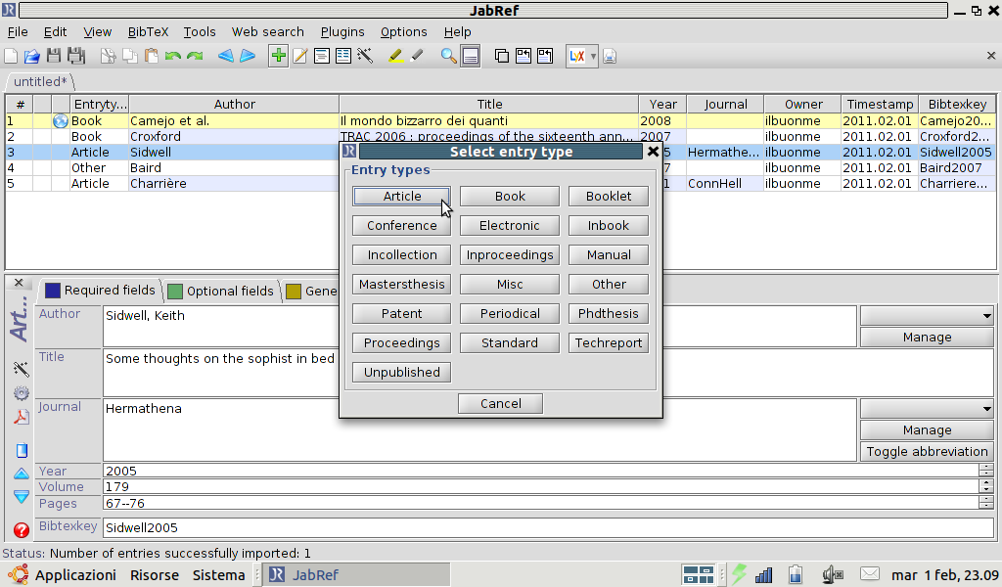Open the Tools menu
This screenshot has width=1002, height=587.
pyautogui.click(x=200, y=32)
